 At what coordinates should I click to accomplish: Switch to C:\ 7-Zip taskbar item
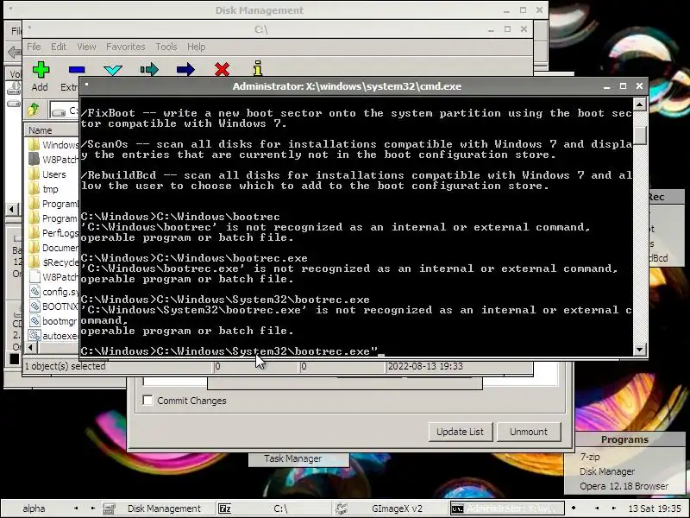click(x=274, y=509)
